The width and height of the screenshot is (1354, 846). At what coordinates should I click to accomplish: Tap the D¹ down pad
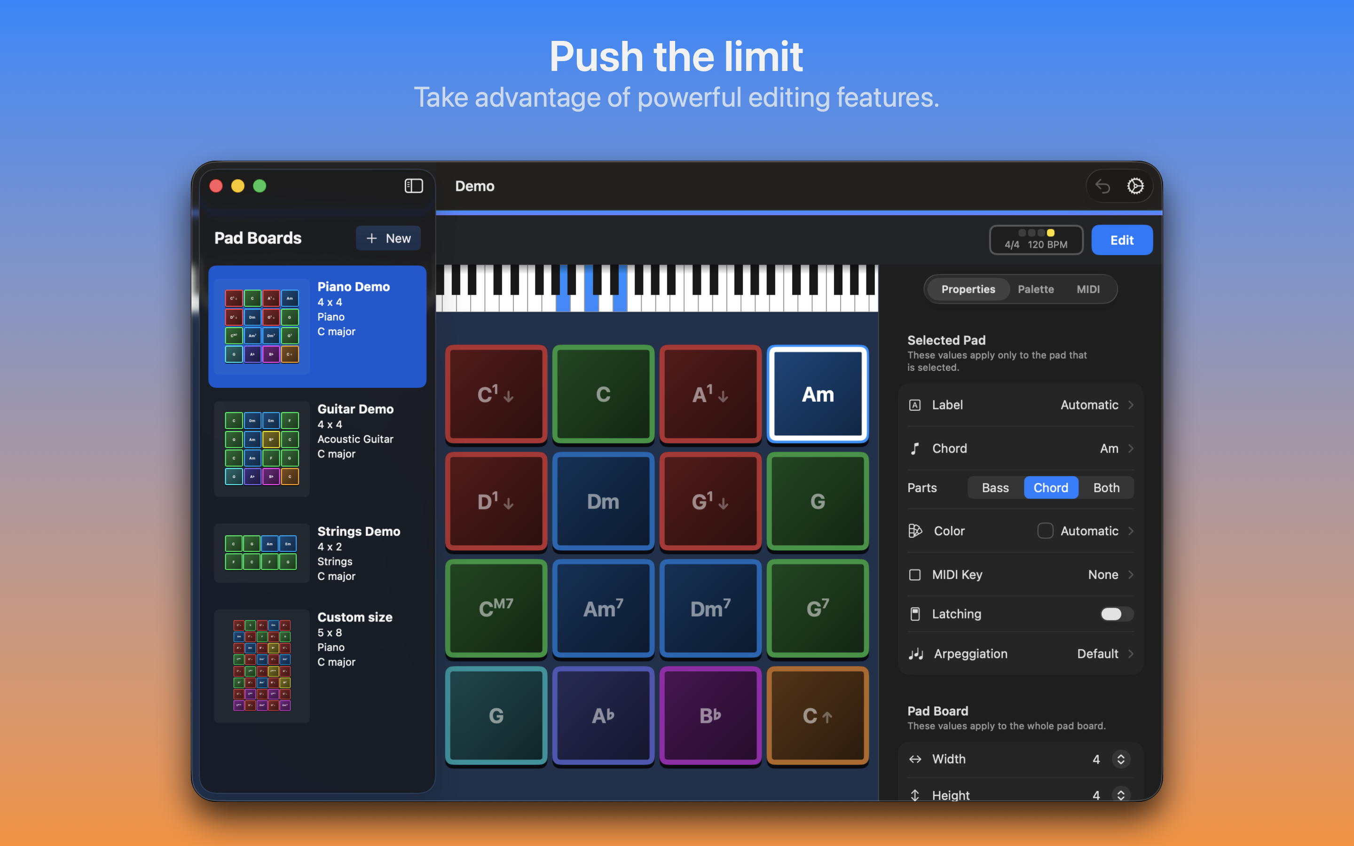tap(496, 501)
